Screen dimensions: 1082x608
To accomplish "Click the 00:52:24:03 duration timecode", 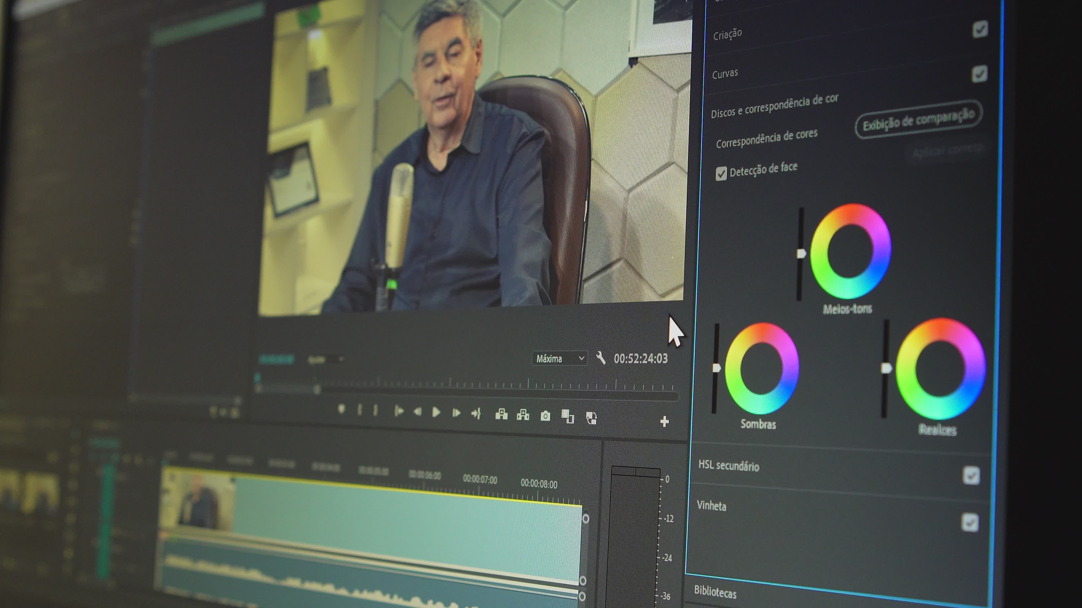I will click(640, 358).
